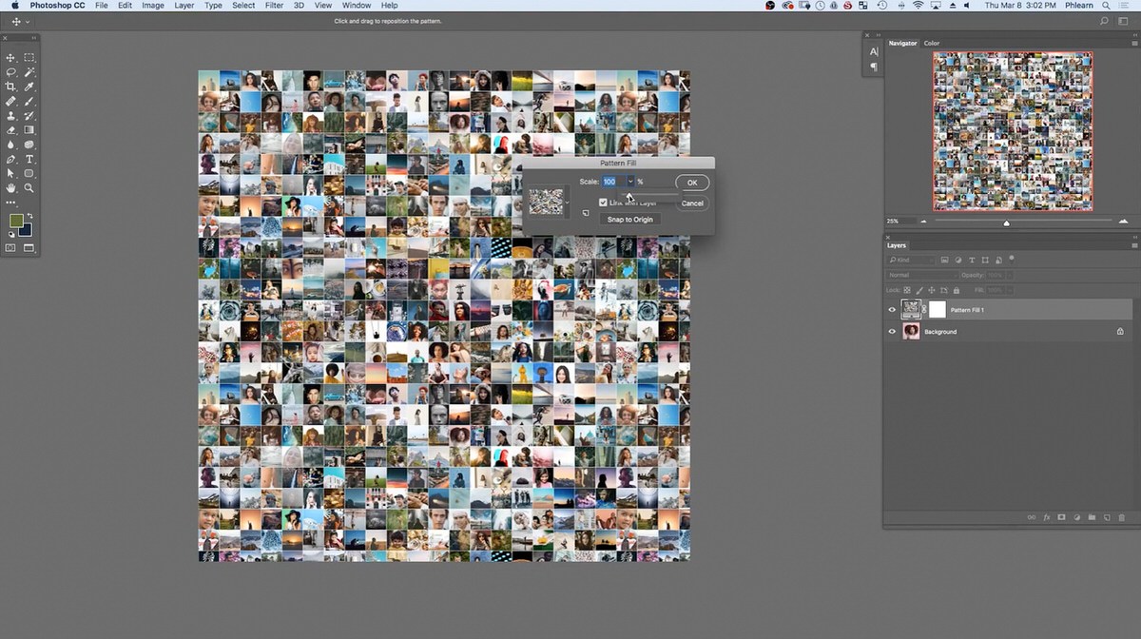Image resolution: width=1141 pixels, height=639 pixels.
Task: Toggle the mask link on Pattern Fill 1
Action: pyautogui.click(x=924, y=310)
